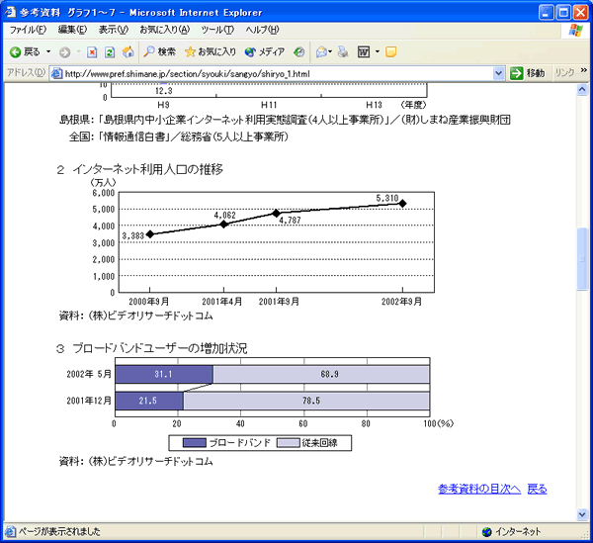Image resolution: width=593 pixels, height=543 pixels.
Task: Click the Edit with Word icon
Action: [364, 51]
